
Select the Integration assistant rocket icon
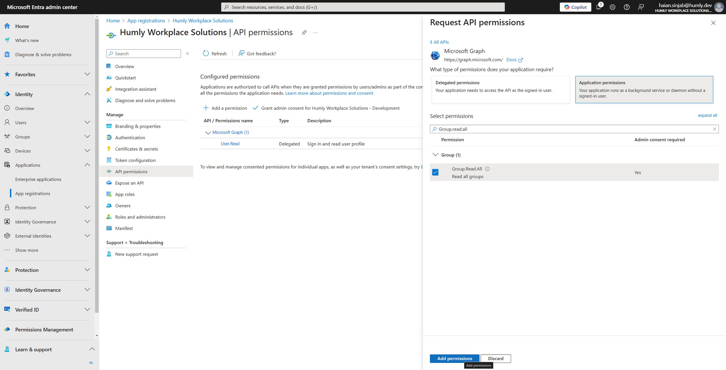click(x=109, y=89)
